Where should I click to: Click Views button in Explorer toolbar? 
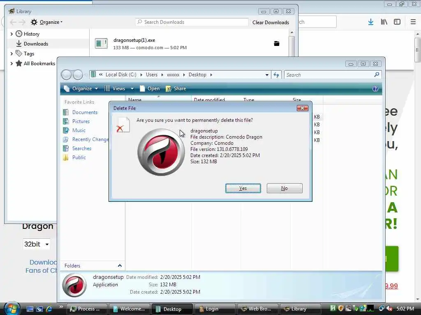pyautogui.click(x=115, y=89)
